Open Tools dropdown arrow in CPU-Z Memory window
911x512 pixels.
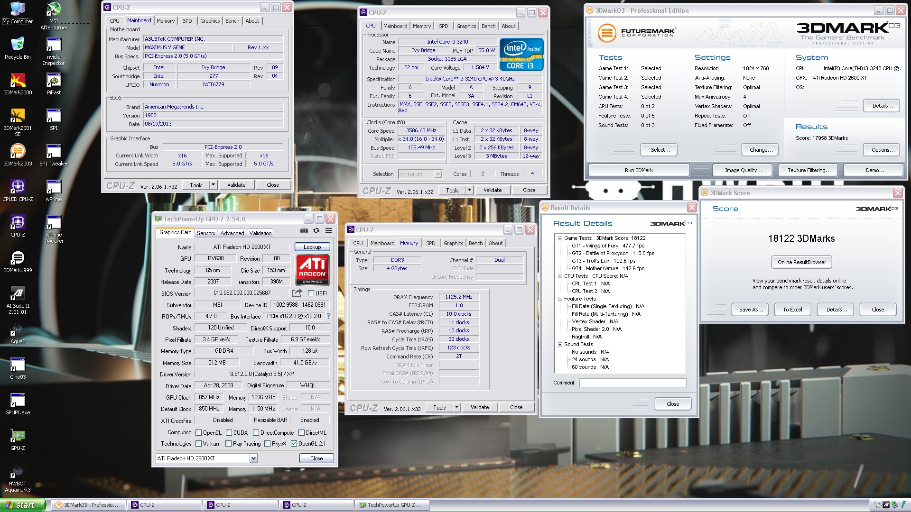coord(456,407)
